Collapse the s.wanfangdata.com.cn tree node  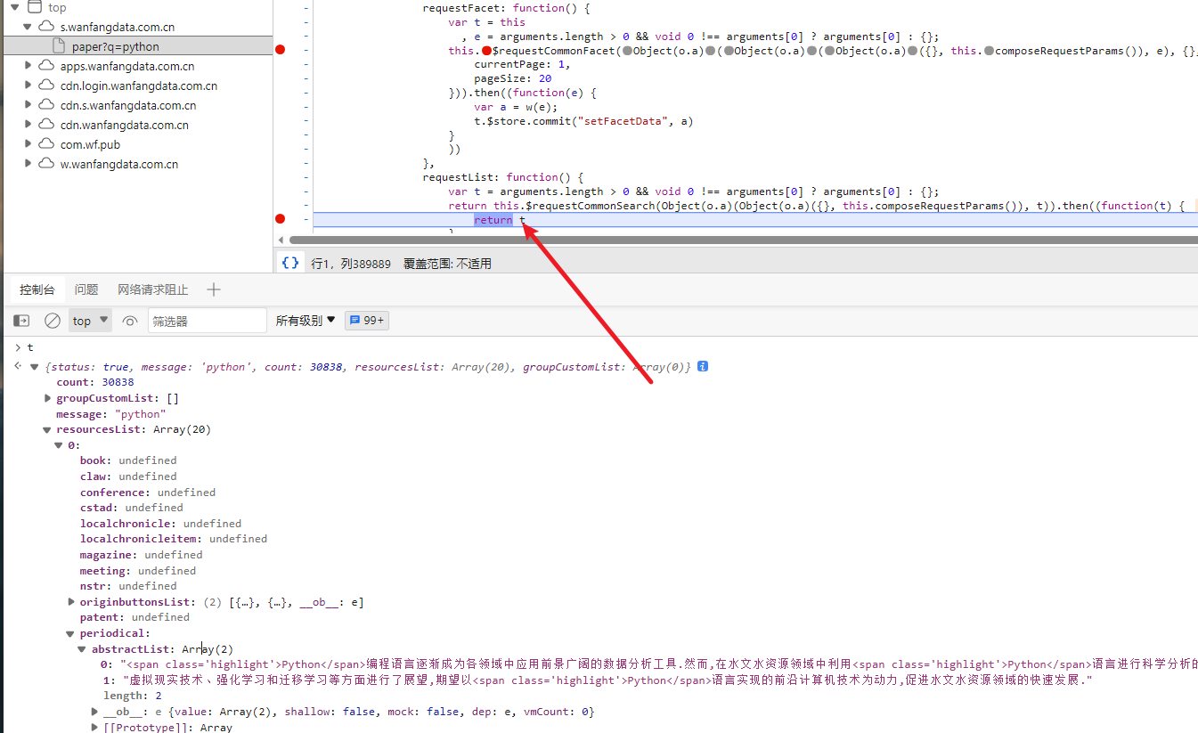28,27
